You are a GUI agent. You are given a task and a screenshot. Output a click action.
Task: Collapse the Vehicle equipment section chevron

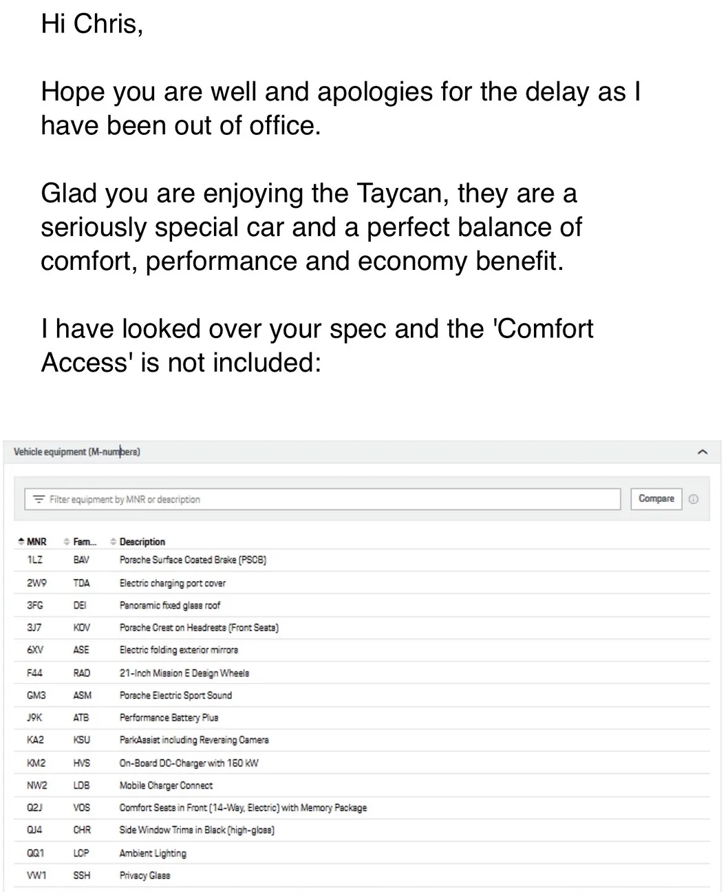tap(702, 452)
